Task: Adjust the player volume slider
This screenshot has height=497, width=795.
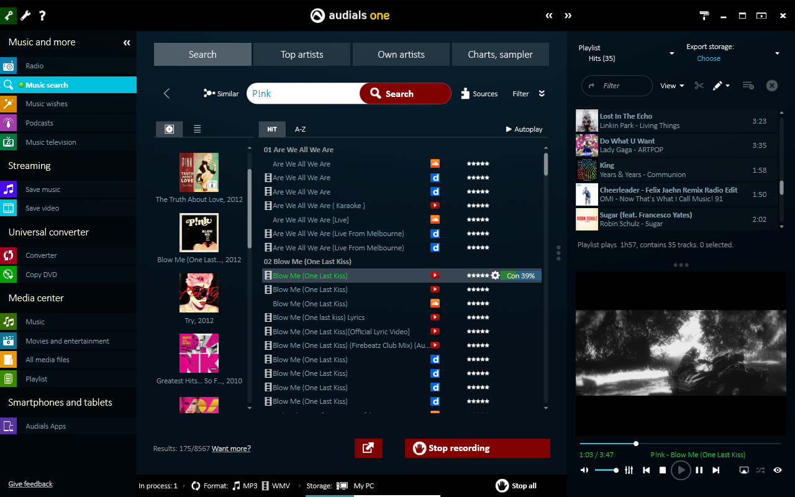Action: point(606,470)
